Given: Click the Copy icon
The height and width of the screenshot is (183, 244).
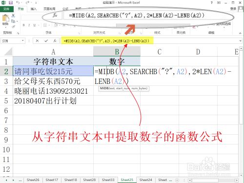Looking at the screenshot, I should (13, 21).
